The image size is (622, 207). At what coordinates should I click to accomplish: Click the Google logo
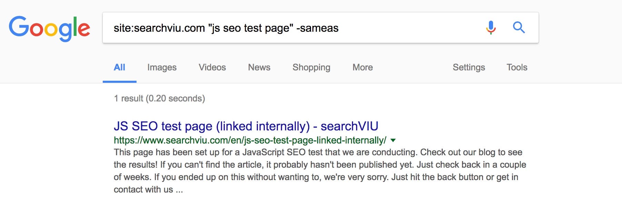tap(49, 29)
